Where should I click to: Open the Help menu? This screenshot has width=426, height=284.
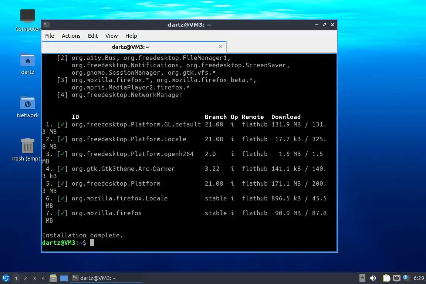tap(131, 36)
